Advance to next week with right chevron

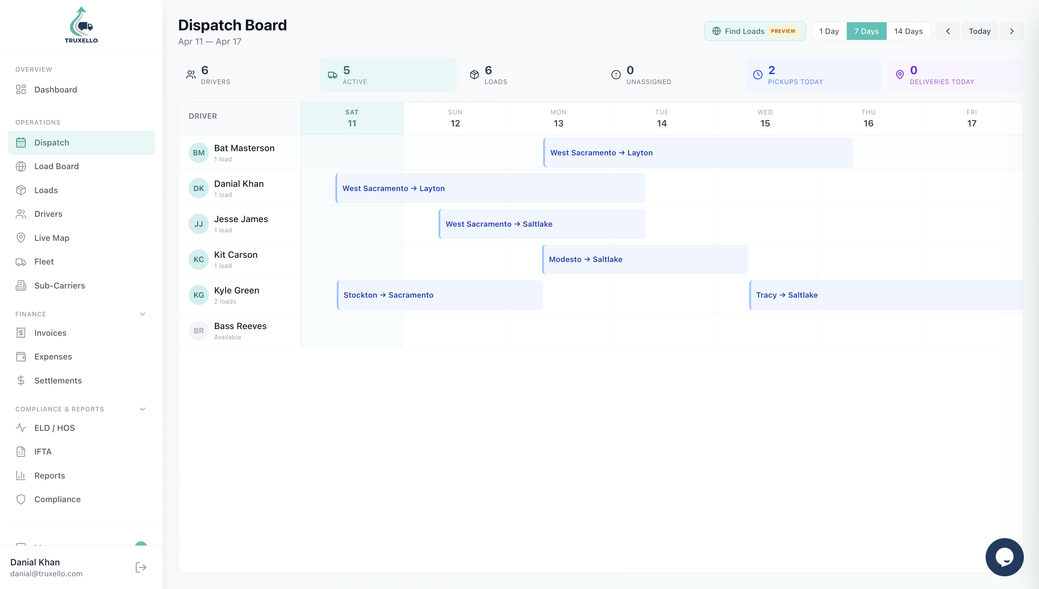click(1012, 31)
